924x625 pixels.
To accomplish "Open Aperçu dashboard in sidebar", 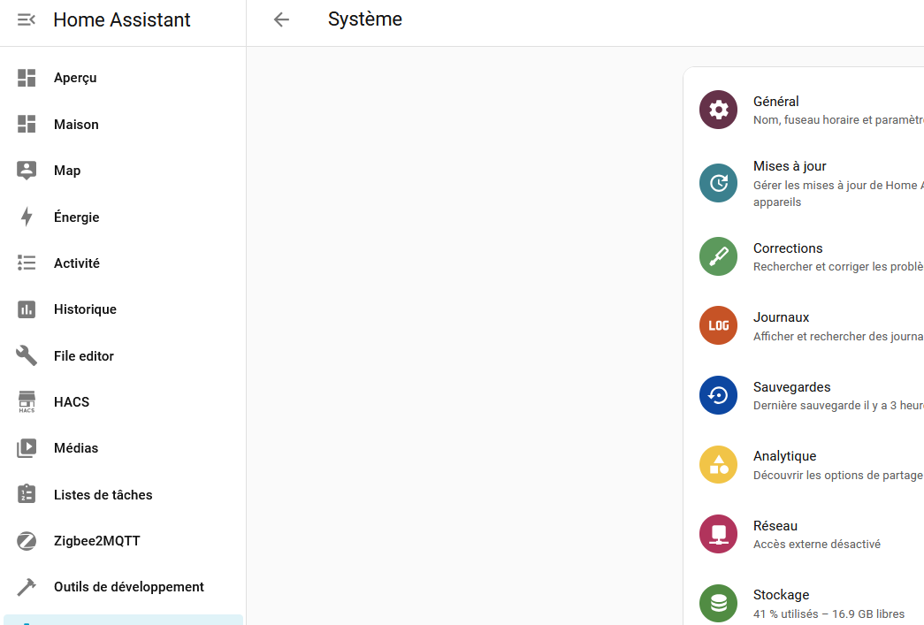I will (75, 78).
